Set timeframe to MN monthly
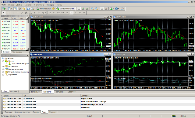This screenshot has height=118, width=195. point(84,13)
